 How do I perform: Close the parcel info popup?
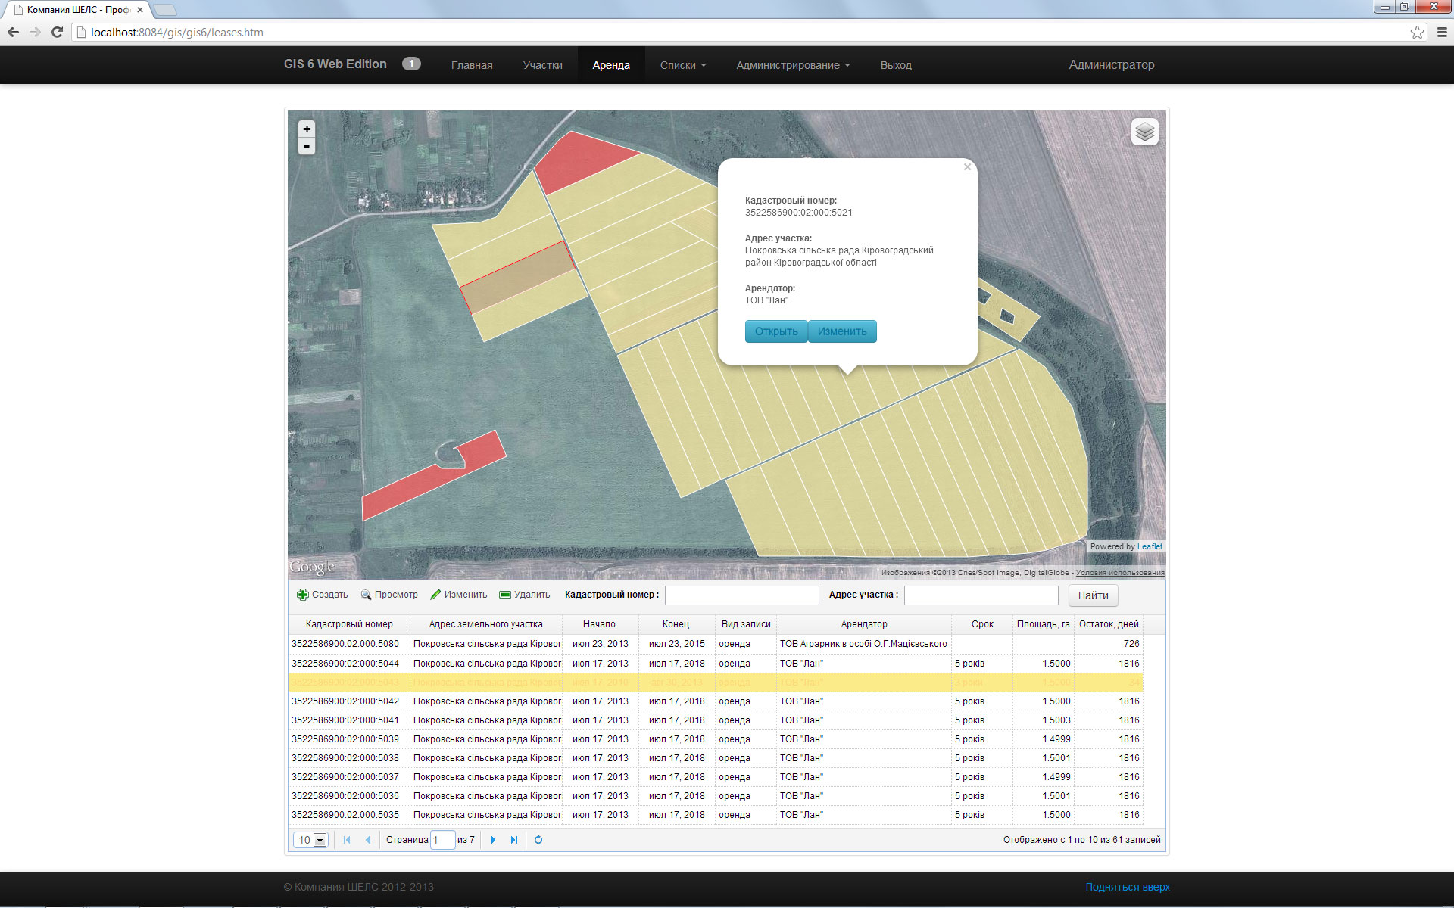click(967, 167)
